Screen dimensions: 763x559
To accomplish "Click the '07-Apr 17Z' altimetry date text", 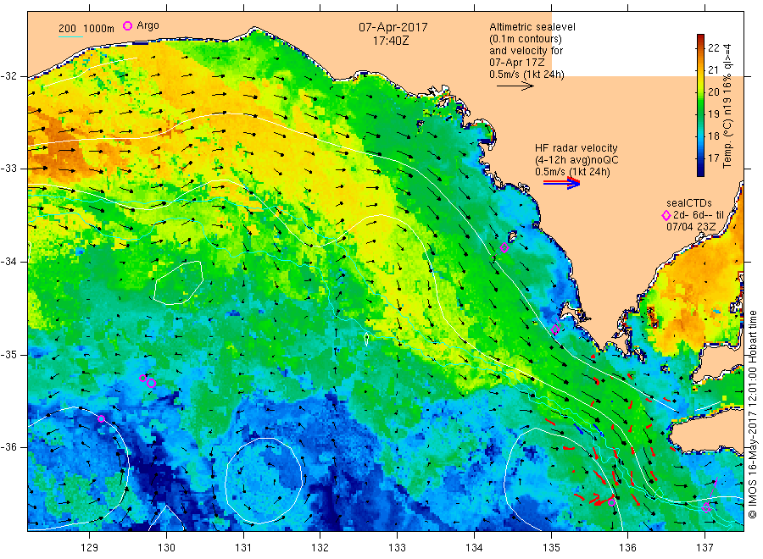I will pos(517,63).
